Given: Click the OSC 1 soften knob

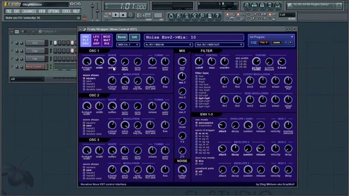Looking at the screenshot, I should point(112,62).
